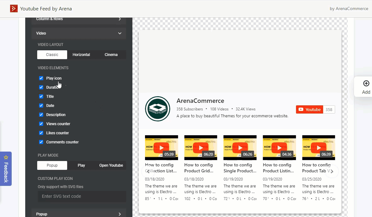Focus the Enter SVG text code field
This screenshot has width=372, height=217.
[82, 197]
